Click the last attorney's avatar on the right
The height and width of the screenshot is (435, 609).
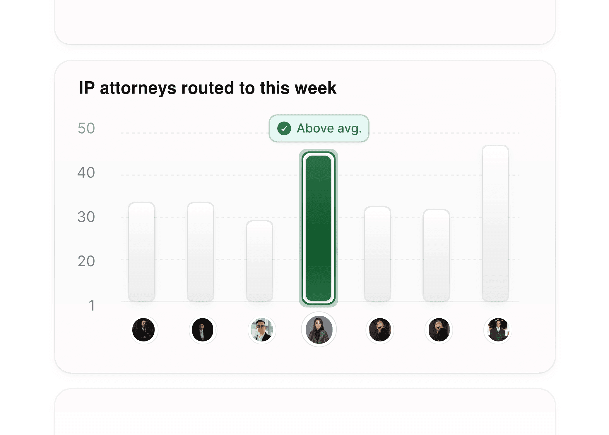498,330
